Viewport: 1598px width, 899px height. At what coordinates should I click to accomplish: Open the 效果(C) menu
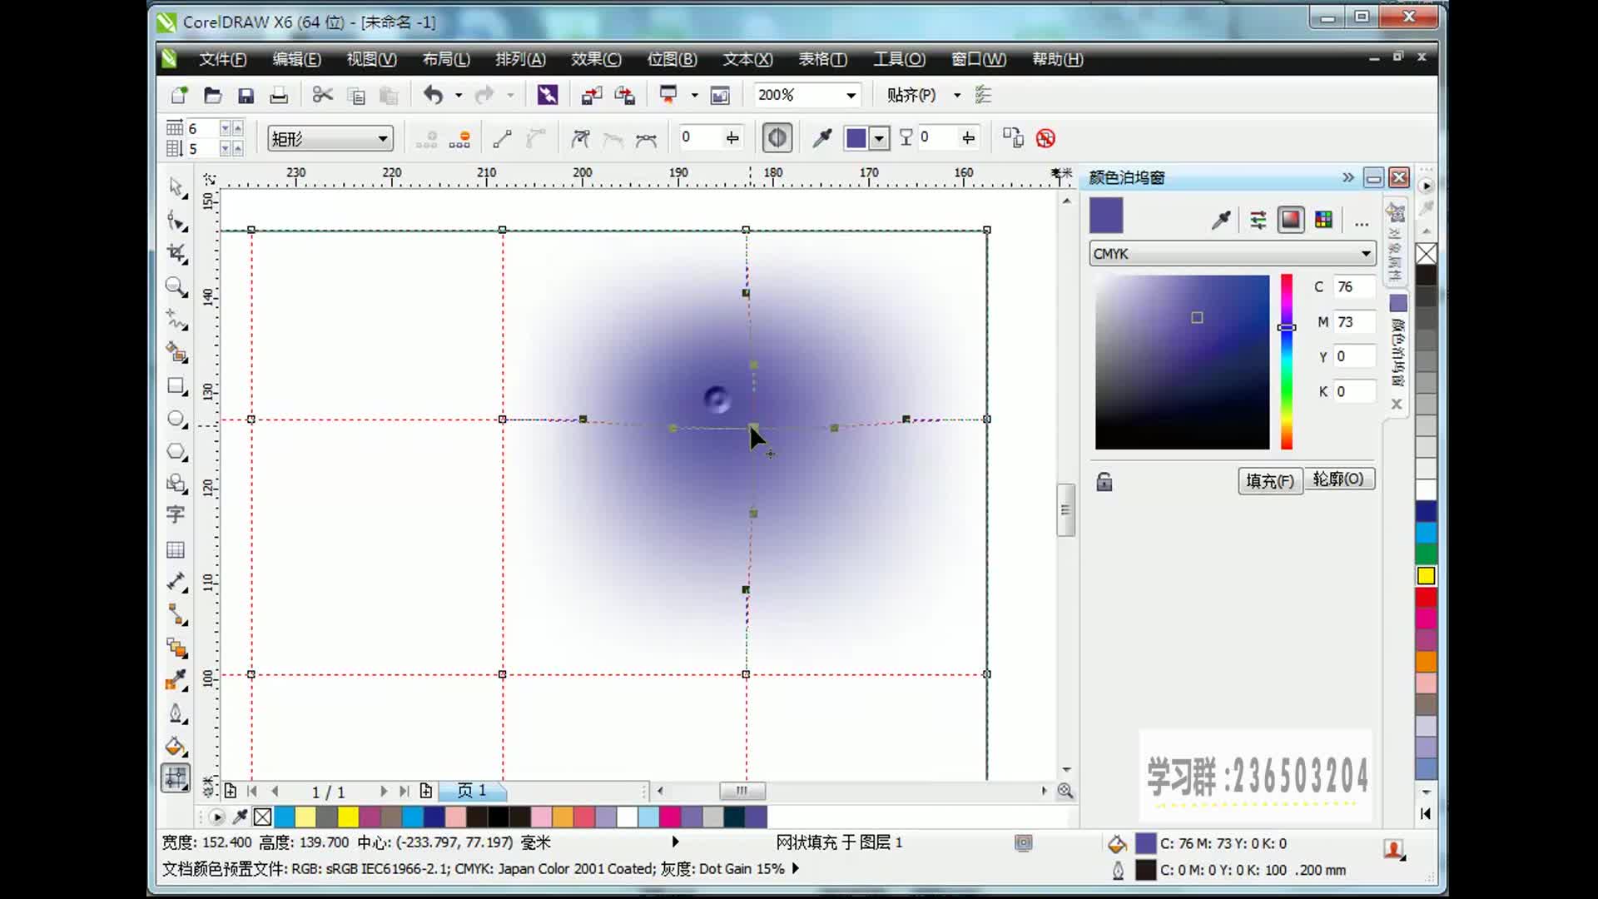click(597, 59)
